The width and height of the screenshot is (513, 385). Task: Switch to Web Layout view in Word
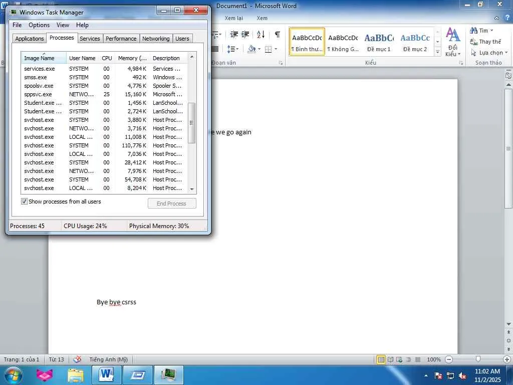(x=399, y=359)
